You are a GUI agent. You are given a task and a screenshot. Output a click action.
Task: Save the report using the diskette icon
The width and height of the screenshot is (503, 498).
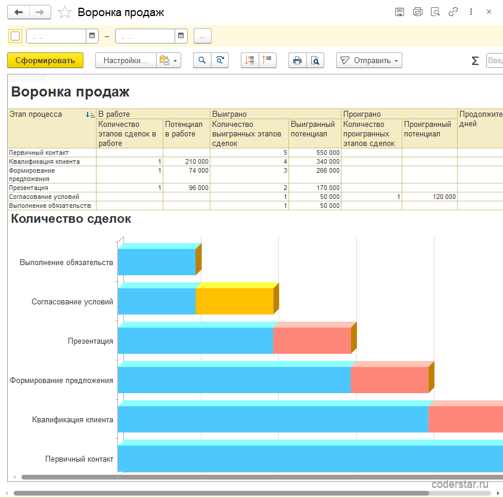(x=399, y=12)
